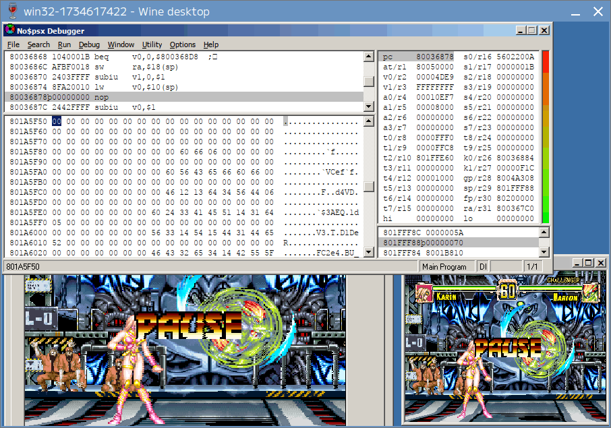Click the 801A5F50 address in status bar
611x428 pixels.
pos(23,267)
